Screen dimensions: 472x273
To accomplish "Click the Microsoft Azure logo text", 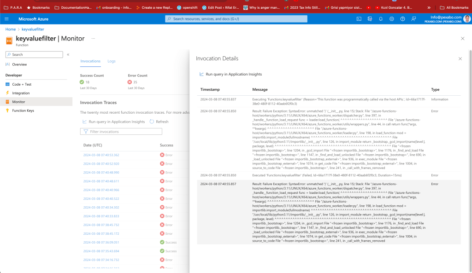I will point(33,19).
